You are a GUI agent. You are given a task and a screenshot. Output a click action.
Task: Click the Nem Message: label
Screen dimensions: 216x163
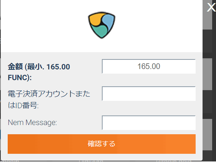32,122
